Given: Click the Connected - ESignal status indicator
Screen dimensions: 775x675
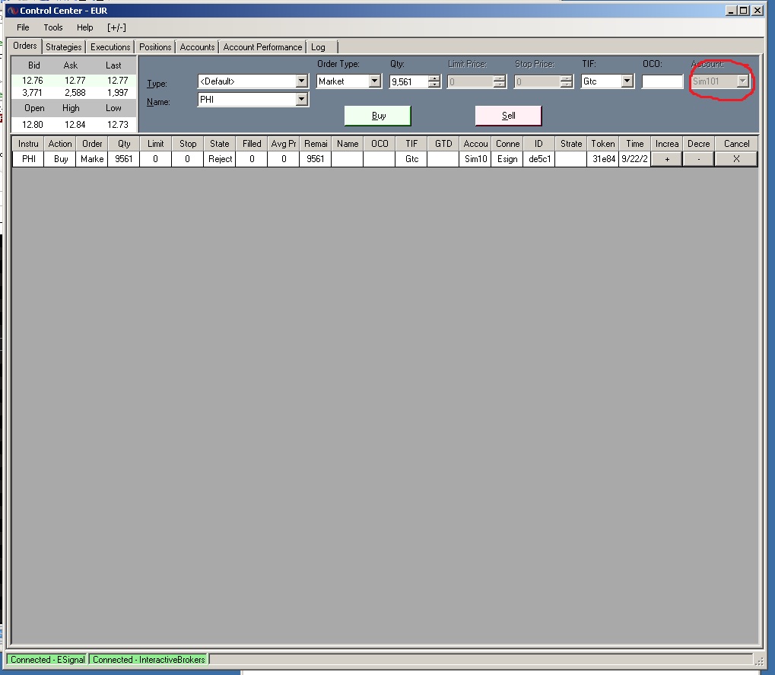Looking at the screenshot, I should 47,660.
